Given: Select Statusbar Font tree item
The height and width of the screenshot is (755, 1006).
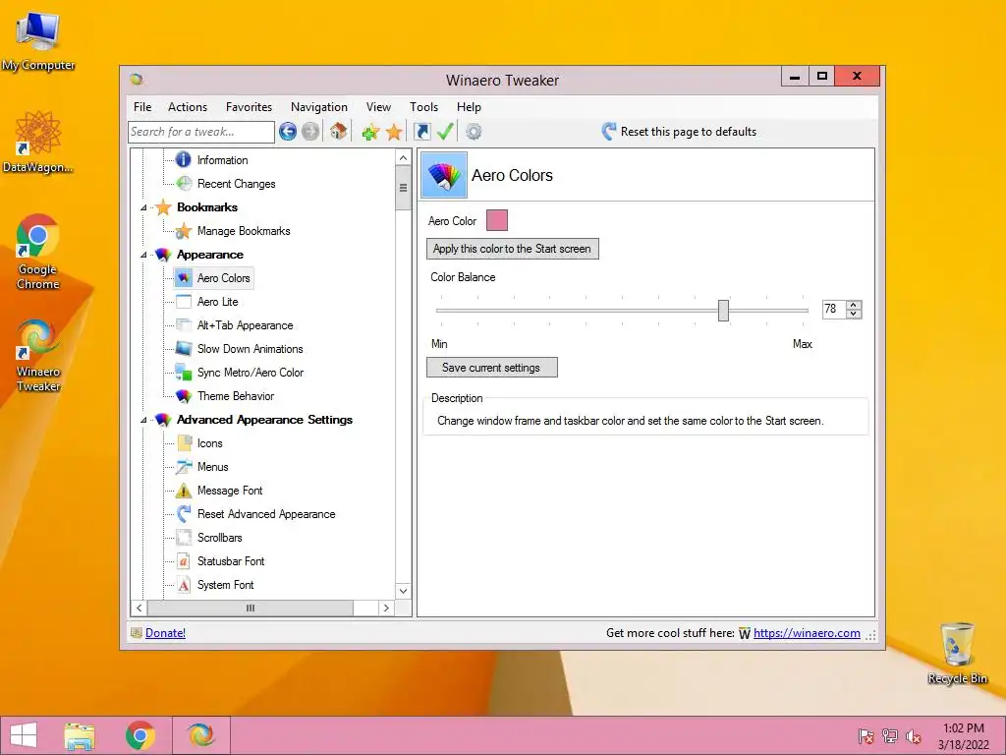Looking at the screenshot, I should coord(230,561).
